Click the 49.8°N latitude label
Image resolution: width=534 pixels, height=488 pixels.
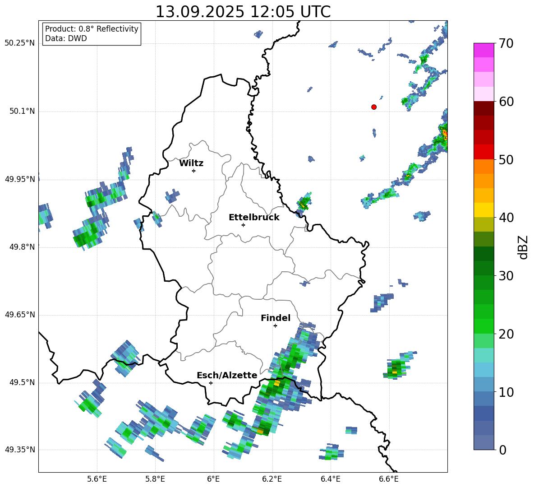[x=22, y=247]
